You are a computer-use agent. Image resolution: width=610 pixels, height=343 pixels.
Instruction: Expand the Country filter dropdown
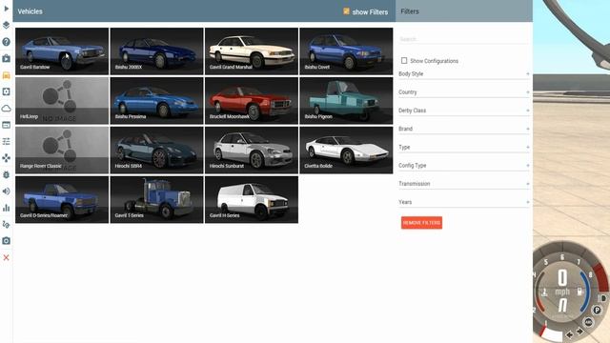point(464,92)
